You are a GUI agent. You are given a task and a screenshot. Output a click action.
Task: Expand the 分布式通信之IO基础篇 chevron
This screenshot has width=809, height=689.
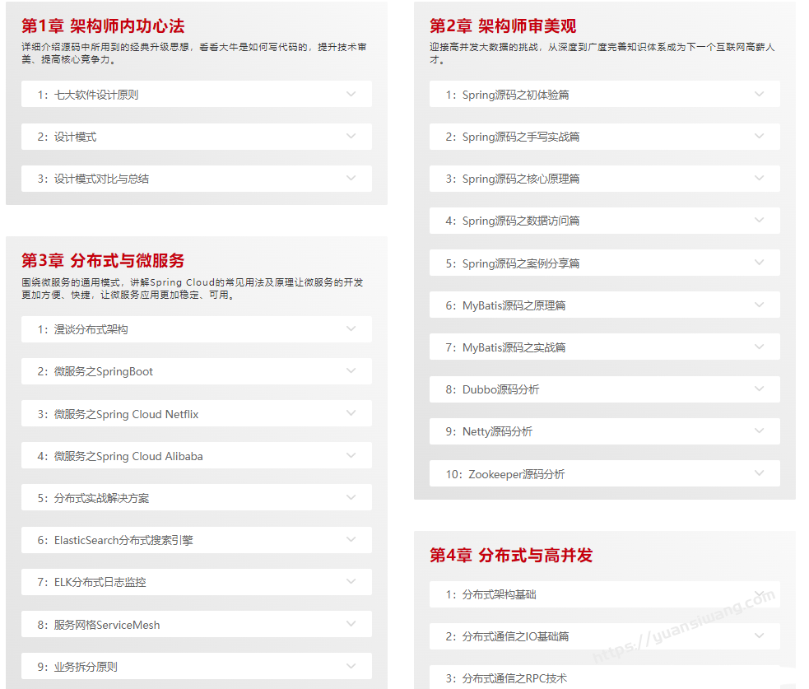[759, 635]
